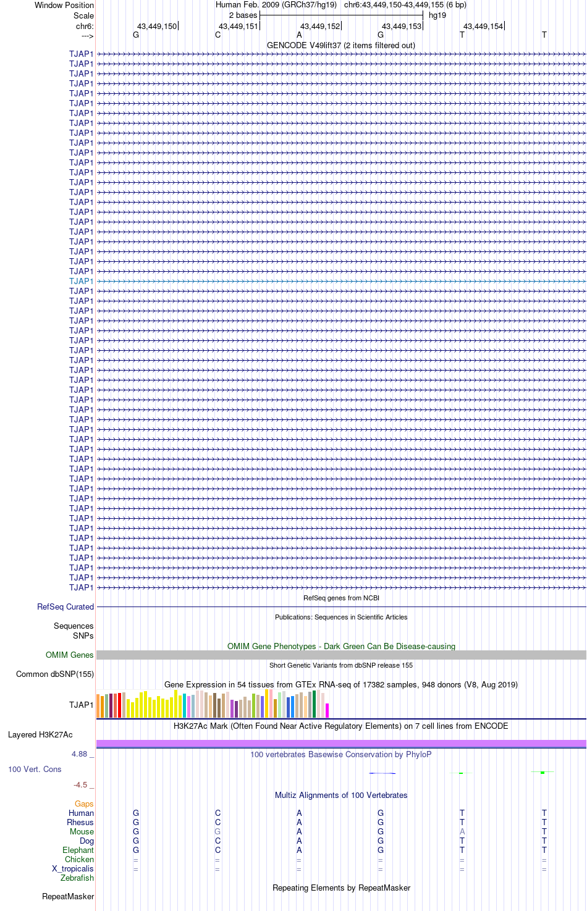Click position label 43,449,154
587x911 pixels.
coord(483,27)
